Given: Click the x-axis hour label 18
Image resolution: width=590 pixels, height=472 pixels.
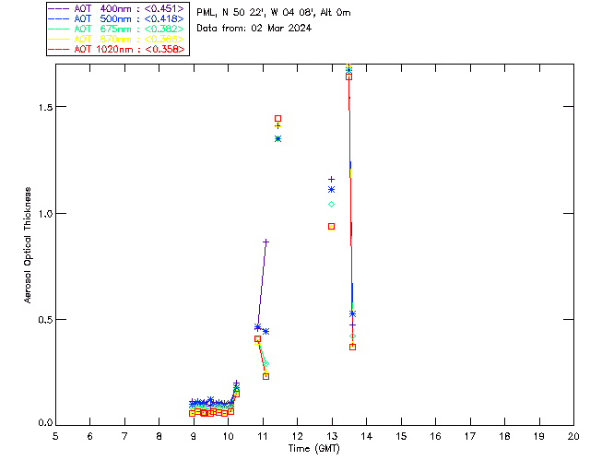Looking at the screenshot, I should point(504,436).
